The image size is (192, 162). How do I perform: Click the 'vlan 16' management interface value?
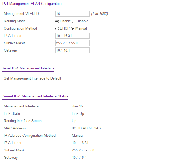77,106
